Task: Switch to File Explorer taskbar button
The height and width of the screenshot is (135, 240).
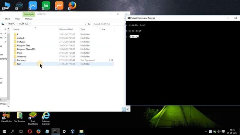Action: pos(81,132)
